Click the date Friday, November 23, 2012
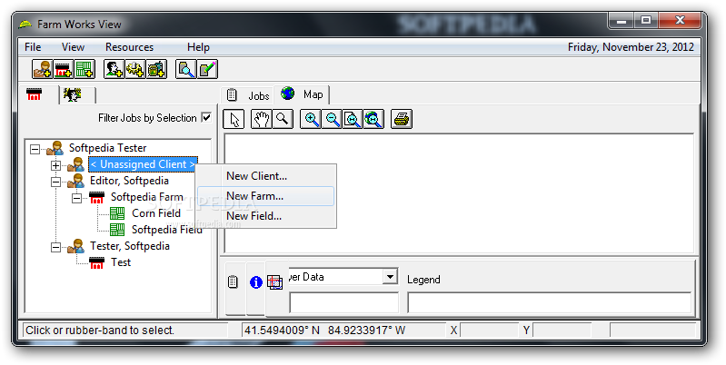726x365 pixels. tap(631, 47)
